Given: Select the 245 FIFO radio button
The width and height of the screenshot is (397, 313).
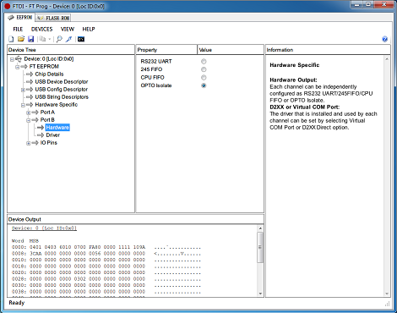Looking at the screenshot, I should (x=204, y=69).
